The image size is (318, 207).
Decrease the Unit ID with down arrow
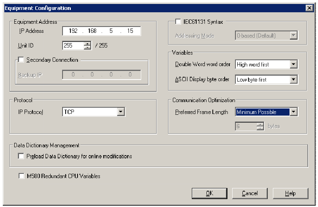[x=87, y=47]
